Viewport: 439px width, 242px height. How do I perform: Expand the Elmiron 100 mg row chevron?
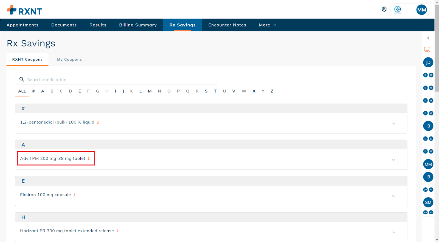pos(393,196)
